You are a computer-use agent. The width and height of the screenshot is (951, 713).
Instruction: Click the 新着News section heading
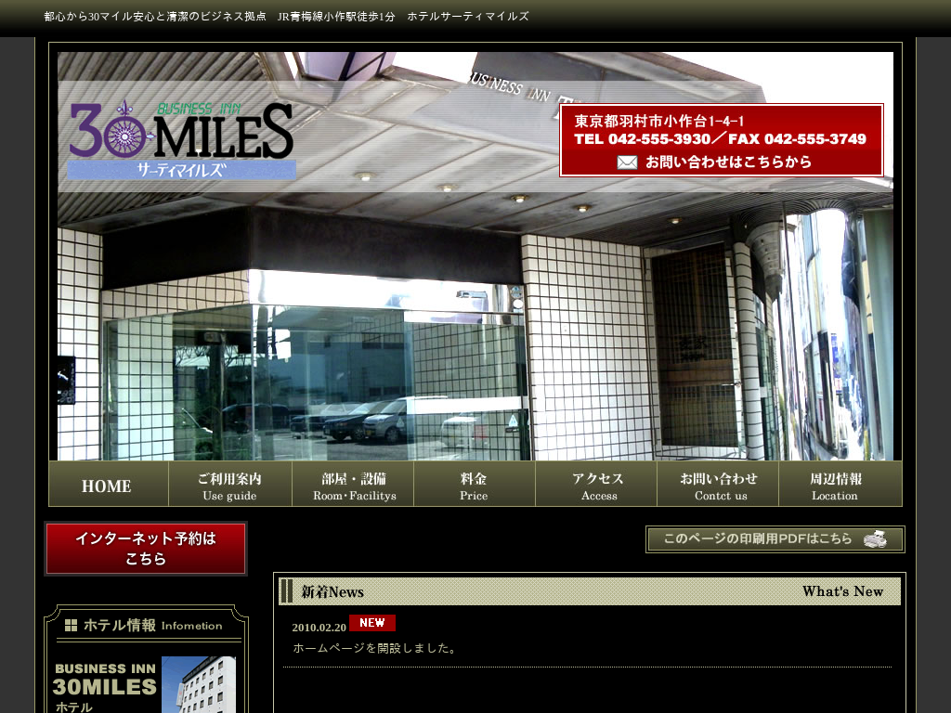coord(332,592)
